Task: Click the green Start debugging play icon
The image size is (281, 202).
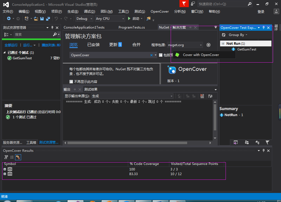Action: (x=129, y=18)
